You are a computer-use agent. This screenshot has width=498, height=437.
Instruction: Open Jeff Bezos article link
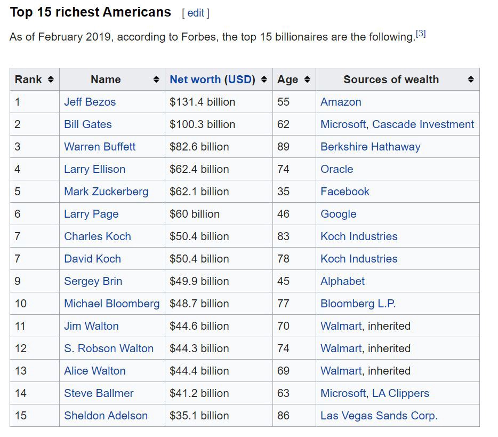tap(90, 102)
